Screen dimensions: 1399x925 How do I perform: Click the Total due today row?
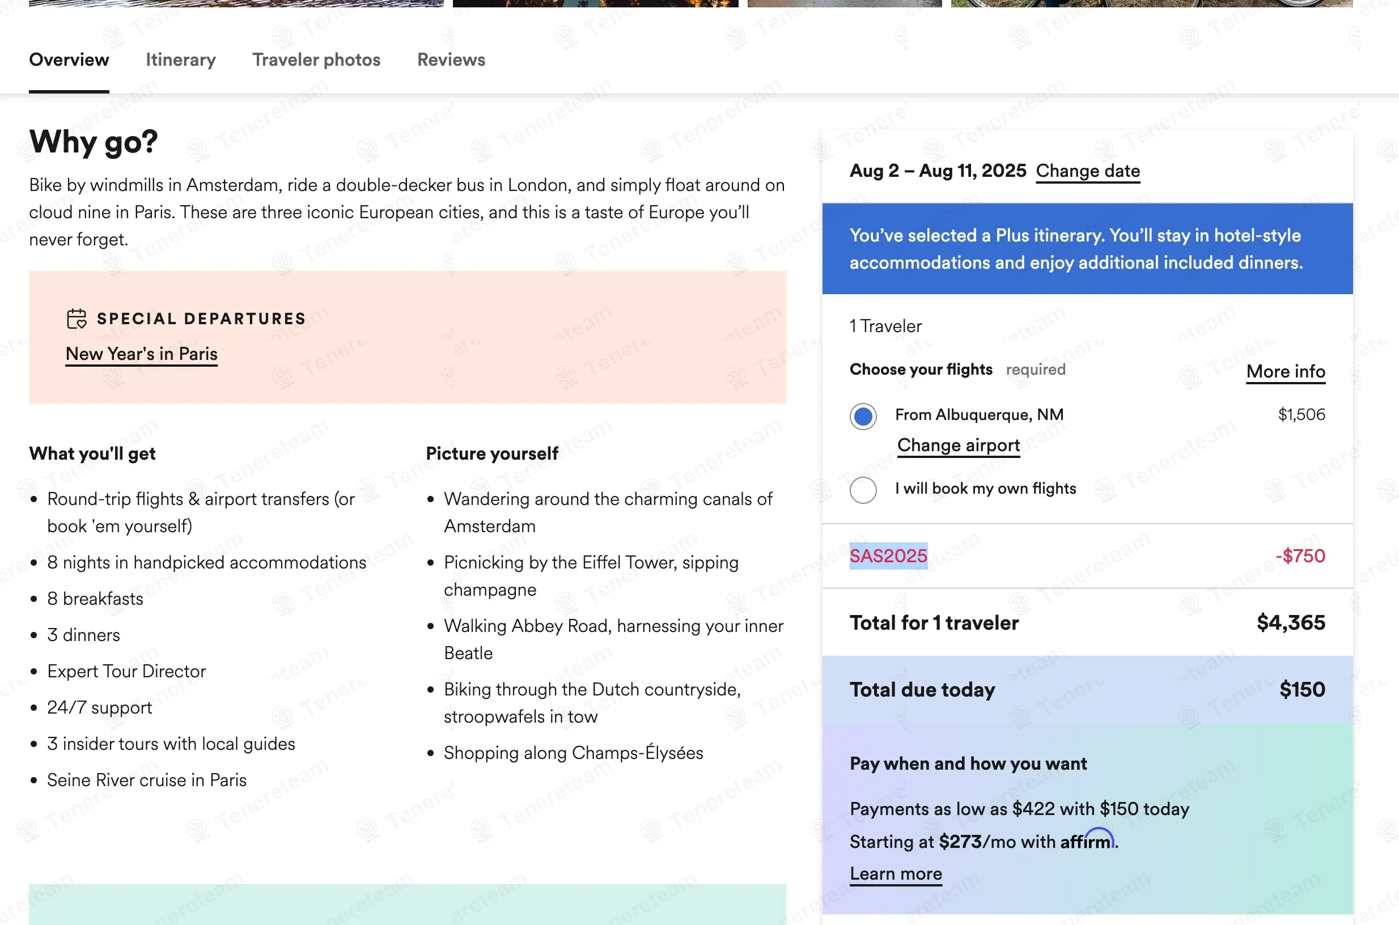click(1087, 690)
